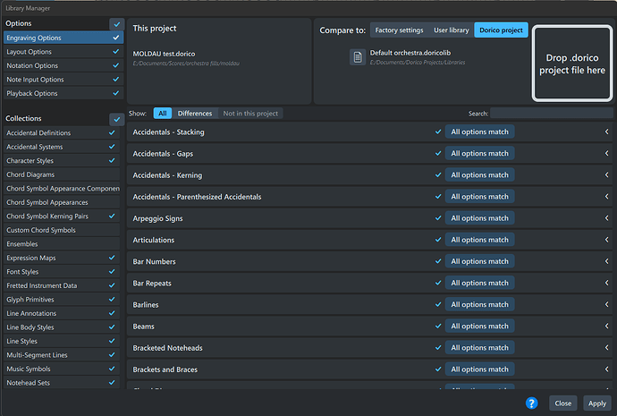
Task: Toggle the Character Styles checkmark
Action: (112, 160)
